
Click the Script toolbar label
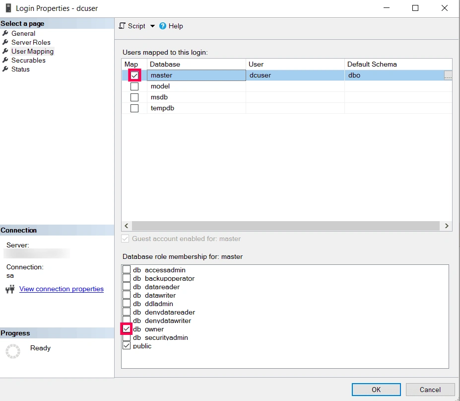tap(136, 26)
